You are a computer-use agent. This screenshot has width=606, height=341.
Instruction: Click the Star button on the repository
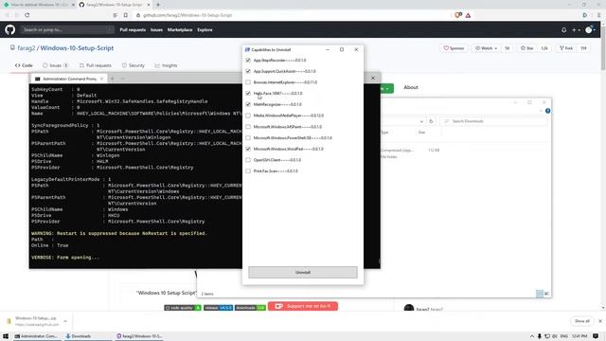pos(526,48)
